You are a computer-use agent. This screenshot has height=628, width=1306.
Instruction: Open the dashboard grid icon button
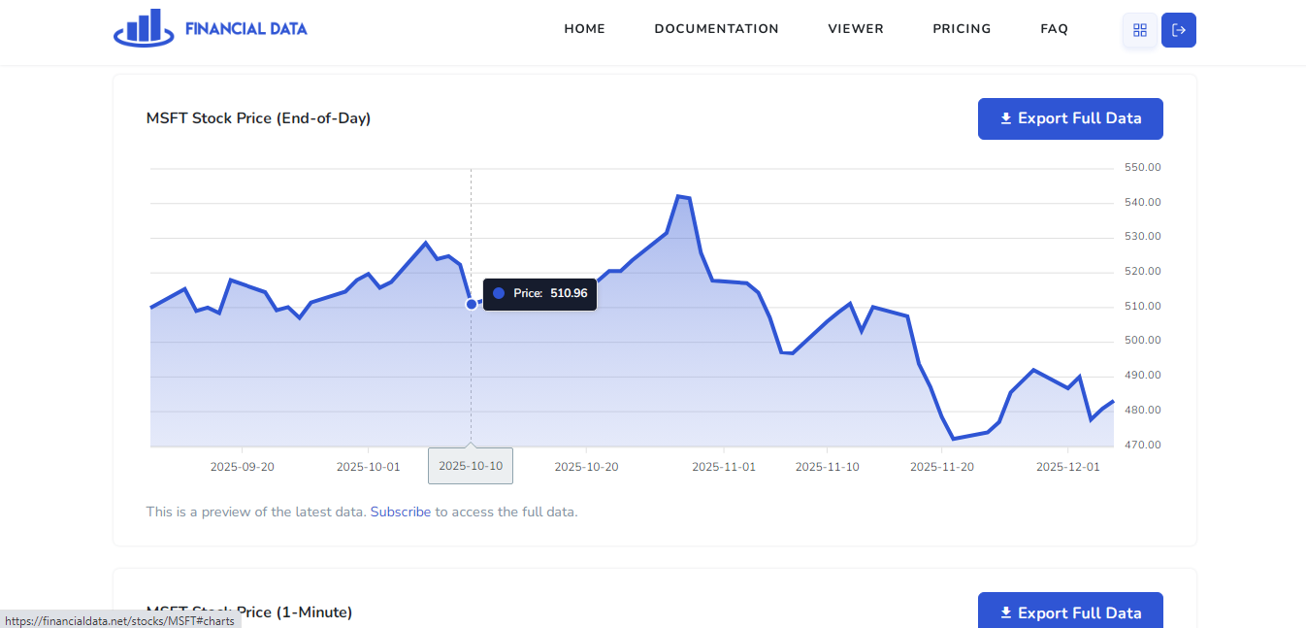(1140, 30)
